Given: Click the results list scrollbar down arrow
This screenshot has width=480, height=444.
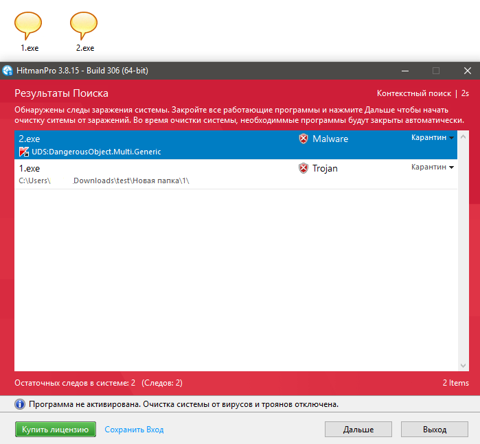Looking at the screenshot, I should pyautogui.click(x=463, y=366).
